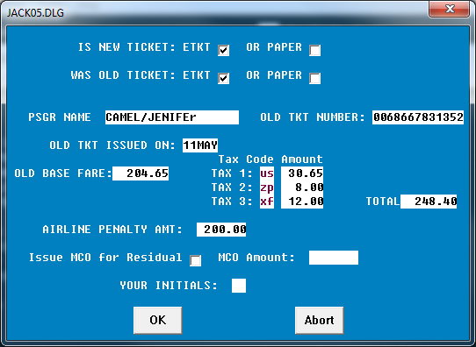Cancel with the Abort button
The height and width of the screenshot is (347, 476).
[x=320, y=321]
